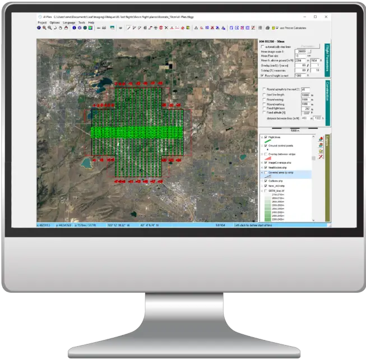
Task: Enable Round northing checkbox
Action: [x=264, y=104]
